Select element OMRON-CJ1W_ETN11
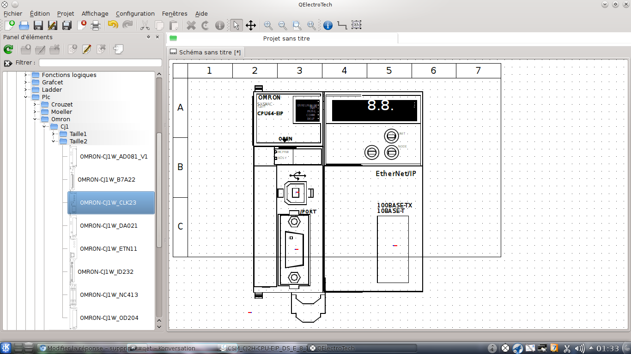Viewport: 631px width, 354px height. click(111, 248)
